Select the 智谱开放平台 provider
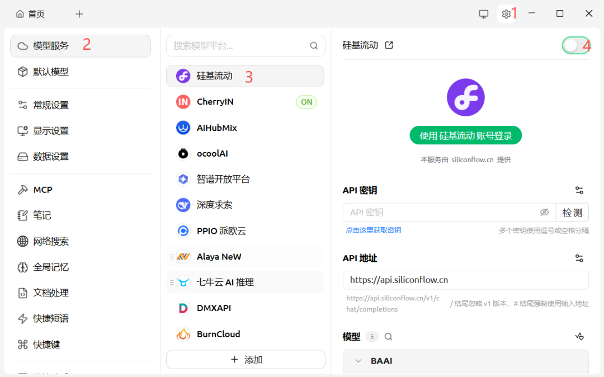 pos(245,179)
